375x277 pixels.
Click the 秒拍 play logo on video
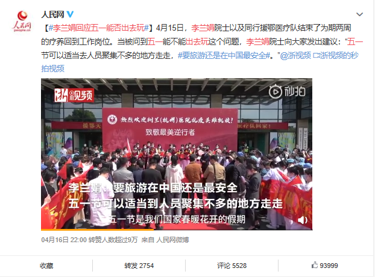click(287, 91)
